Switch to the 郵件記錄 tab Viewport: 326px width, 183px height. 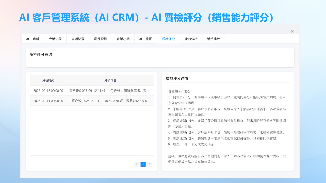(x=100, y=39)
